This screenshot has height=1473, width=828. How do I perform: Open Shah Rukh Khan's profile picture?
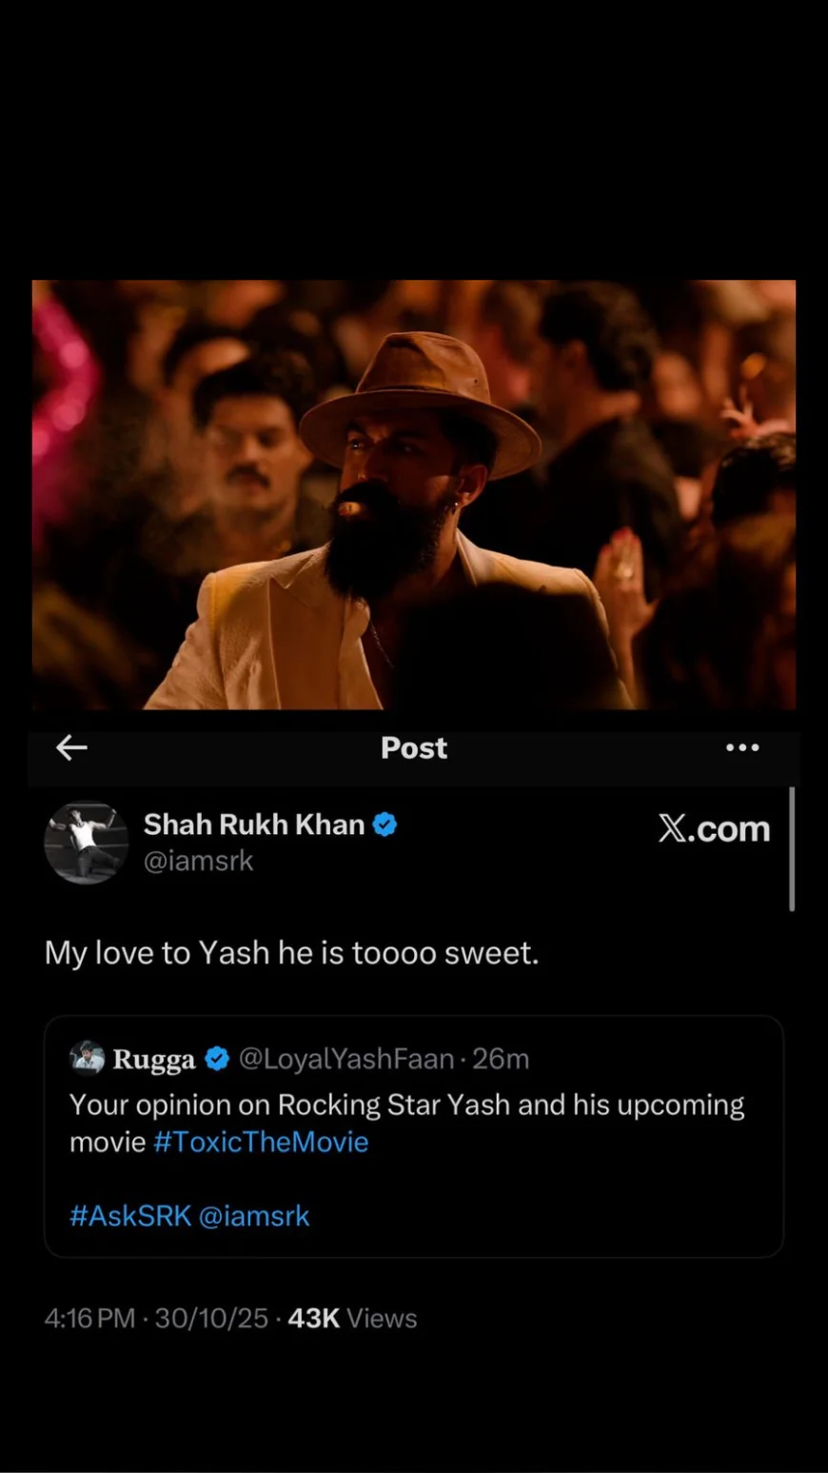[86, 843]
